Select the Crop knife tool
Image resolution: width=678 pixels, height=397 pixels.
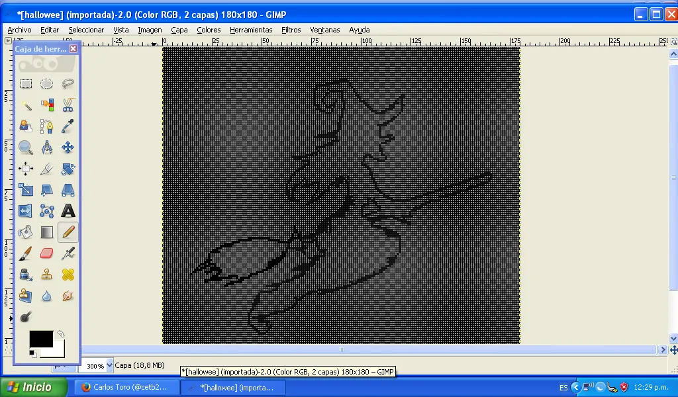point(47,169)
